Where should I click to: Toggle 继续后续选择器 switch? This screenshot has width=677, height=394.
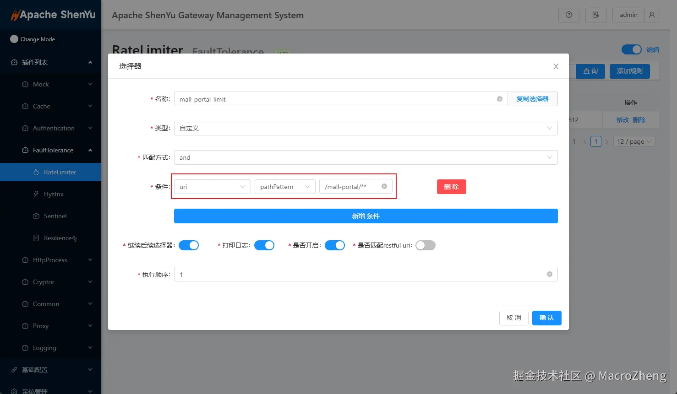pos(189,245)
